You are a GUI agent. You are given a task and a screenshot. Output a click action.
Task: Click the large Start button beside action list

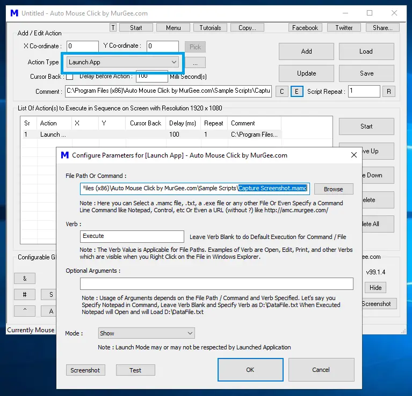tap(366, 126)
